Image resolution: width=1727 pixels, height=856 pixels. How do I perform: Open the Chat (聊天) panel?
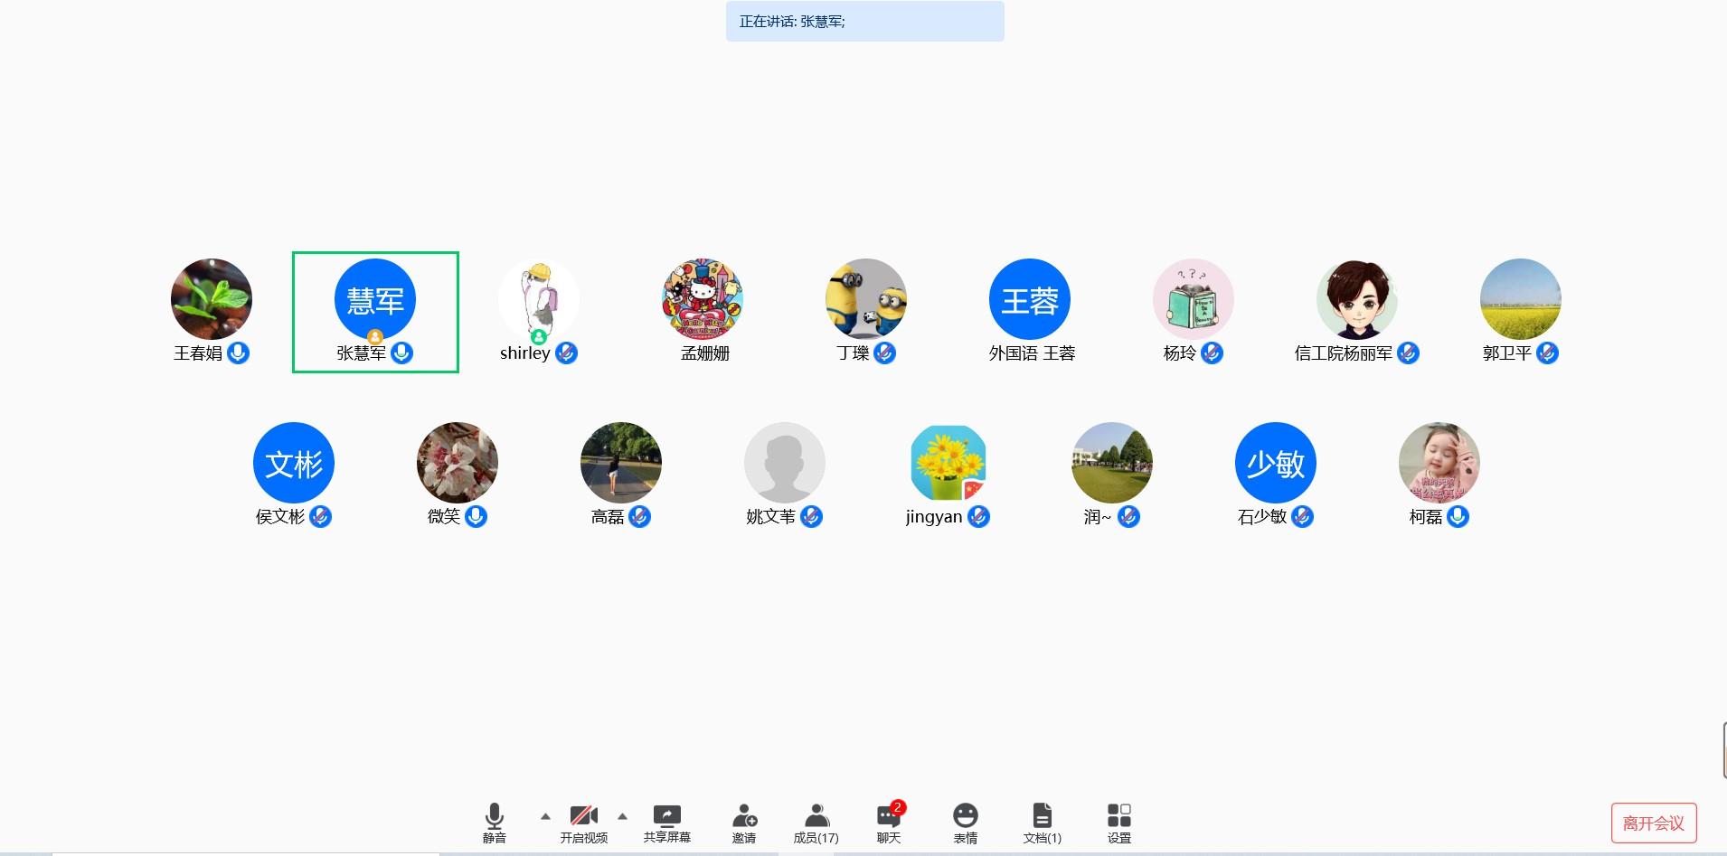(x=888, y=823)
